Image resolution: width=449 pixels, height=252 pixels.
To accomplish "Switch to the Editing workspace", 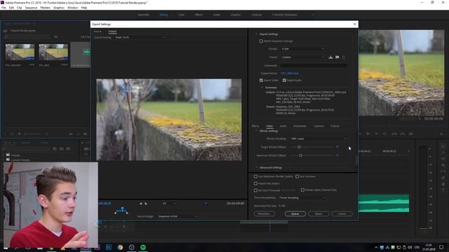I will pyautogui.click(x=163, y=15).
